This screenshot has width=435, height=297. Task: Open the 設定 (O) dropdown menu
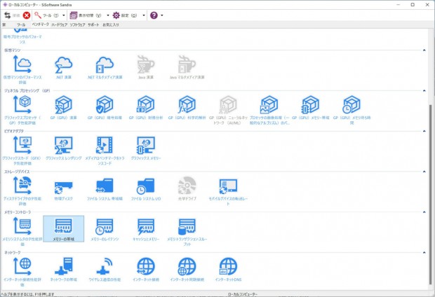pos(126,15)
